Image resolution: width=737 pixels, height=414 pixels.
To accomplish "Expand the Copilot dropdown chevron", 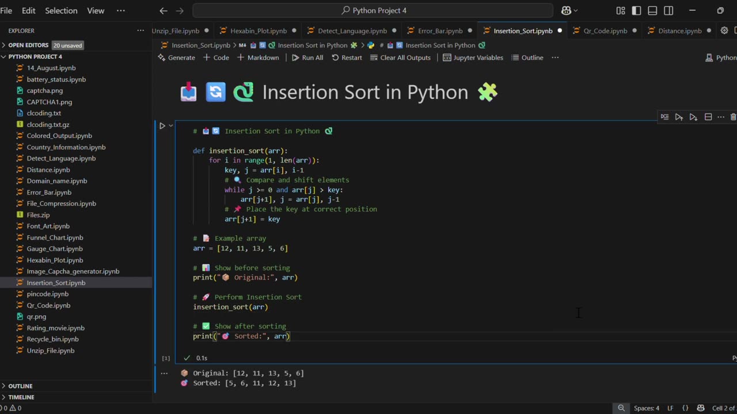I will [x=575, y=10].
